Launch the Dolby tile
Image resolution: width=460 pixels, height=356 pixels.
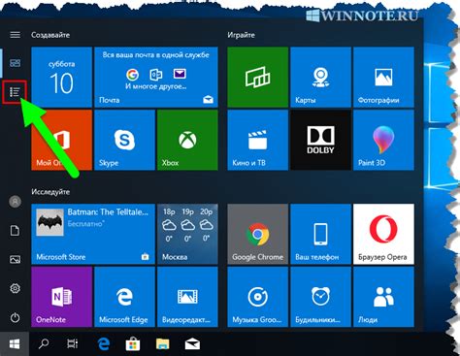[x=320, y=140]
